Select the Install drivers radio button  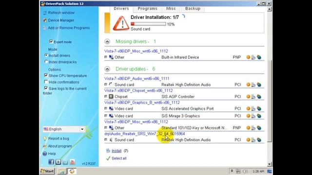(x=46, y=55)
